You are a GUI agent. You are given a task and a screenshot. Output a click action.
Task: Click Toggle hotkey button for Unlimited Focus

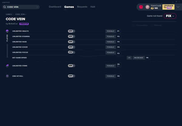click(x=110, y=52)
